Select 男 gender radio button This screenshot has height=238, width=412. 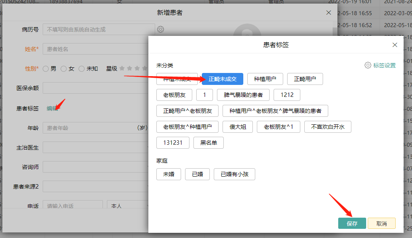pos(46,69)
